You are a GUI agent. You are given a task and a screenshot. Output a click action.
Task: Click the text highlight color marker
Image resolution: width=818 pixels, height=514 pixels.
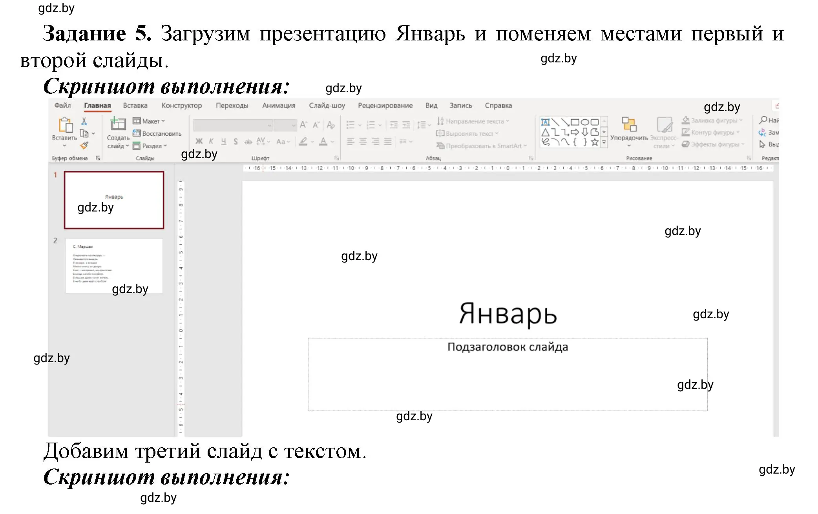point(303,142)
